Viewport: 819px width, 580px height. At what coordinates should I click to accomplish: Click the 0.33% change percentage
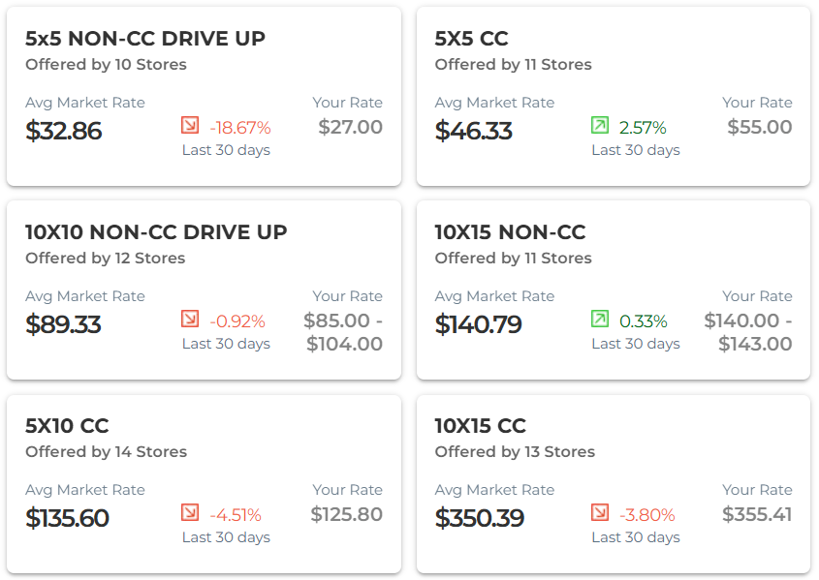643,321
